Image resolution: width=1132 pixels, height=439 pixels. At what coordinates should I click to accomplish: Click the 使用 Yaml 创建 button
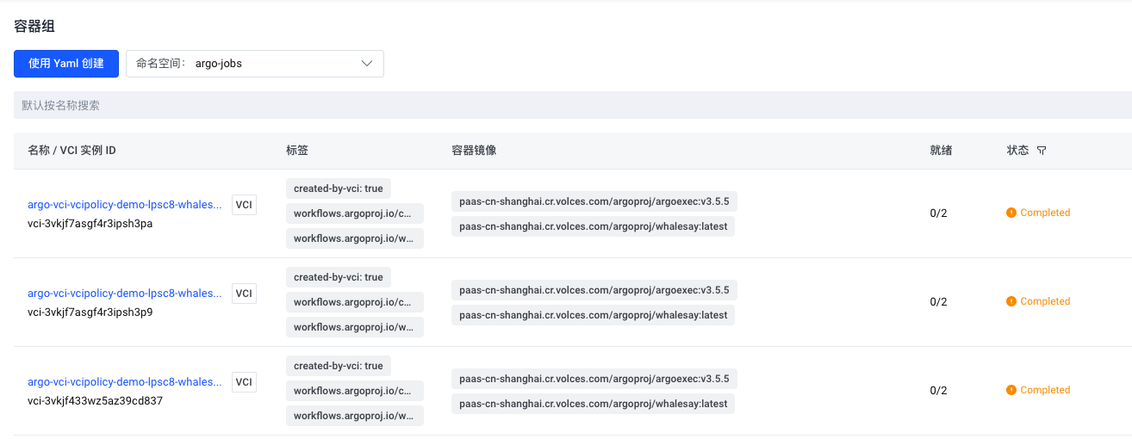(66, 63)
